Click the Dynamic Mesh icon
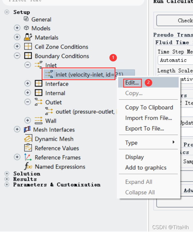 28,139
